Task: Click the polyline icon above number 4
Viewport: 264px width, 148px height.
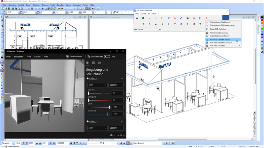Action: (x=156, y=18)
